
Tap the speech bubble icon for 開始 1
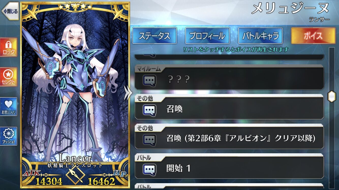(149, 169)
